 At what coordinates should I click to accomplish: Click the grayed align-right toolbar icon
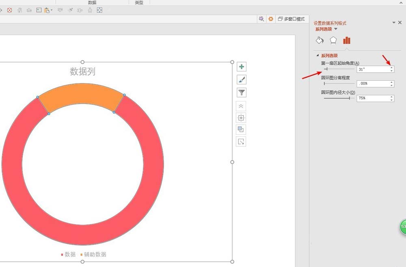(19, 10)
